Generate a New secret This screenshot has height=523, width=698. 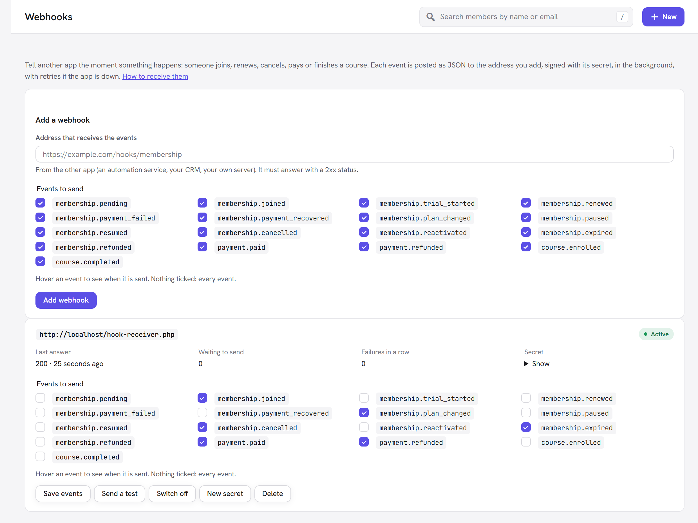tap(225, 493)
